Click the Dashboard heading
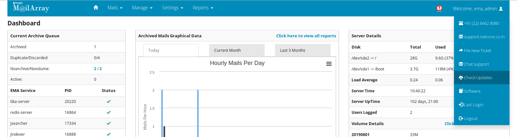 pos(24,23)
